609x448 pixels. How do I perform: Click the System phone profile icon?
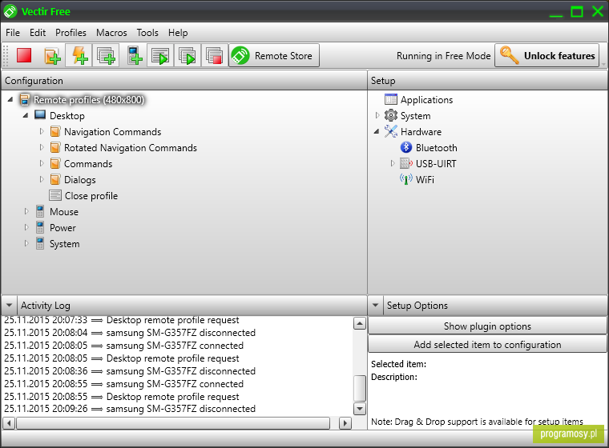tap(40, 243)
